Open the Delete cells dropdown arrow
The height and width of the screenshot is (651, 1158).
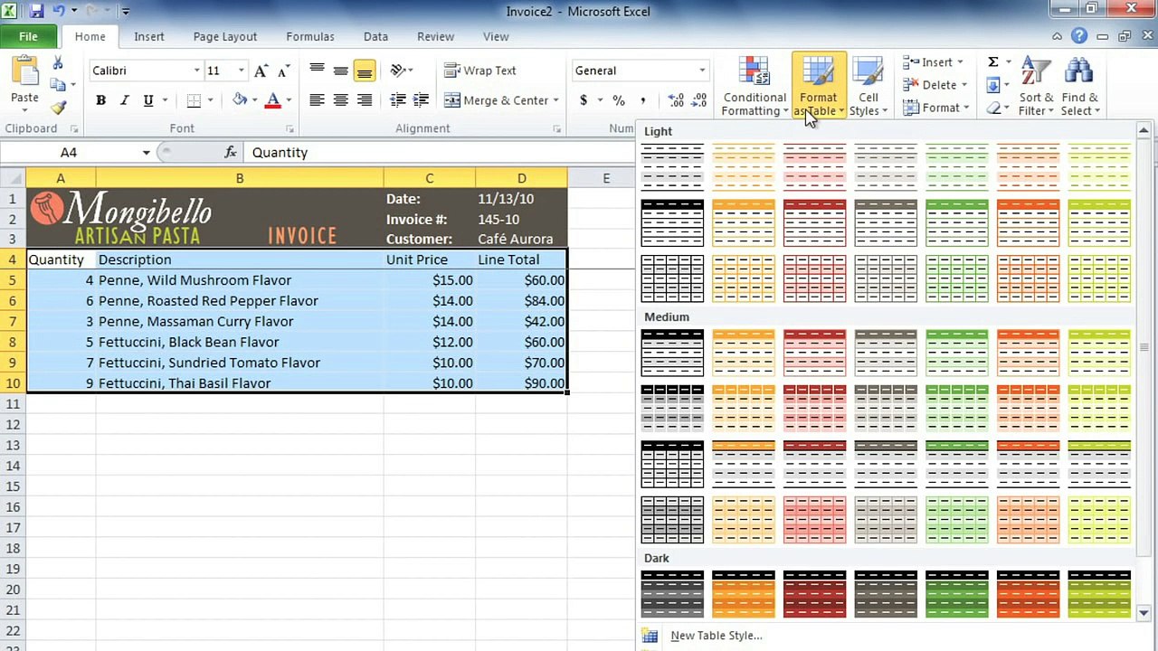click(964, 85)
